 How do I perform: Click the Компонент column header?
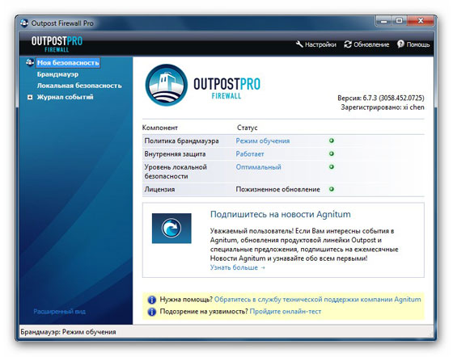tap(160, 128)
